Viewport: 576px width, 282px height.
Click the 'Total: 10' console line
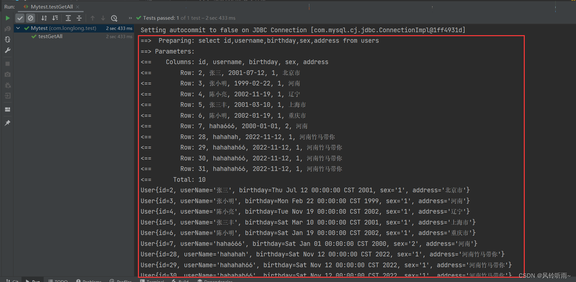(x=173, y=180)
